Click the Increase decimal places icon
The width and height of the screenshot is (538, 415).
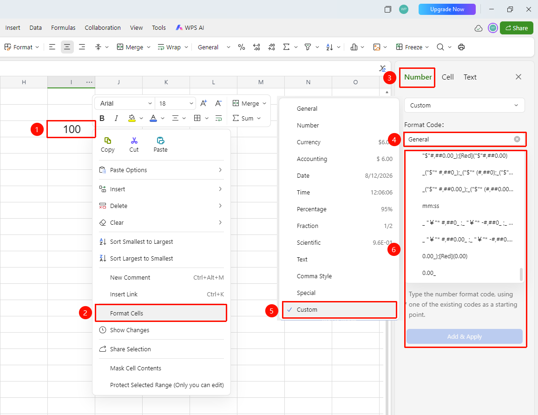256,47
